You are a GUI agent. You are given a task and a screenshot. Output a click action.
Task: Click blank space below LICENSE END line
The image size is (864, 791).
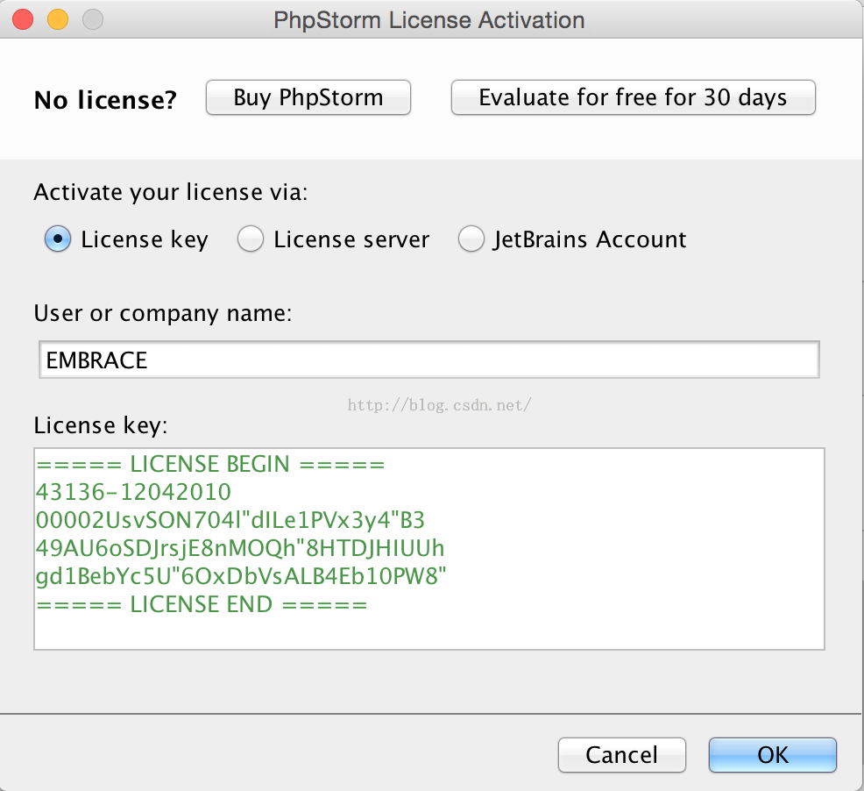pos(428,631)
